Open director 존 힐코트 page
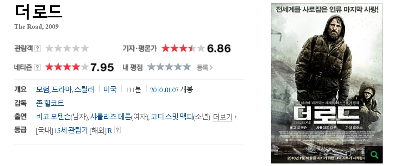Viewport: 394px width, 166px height. (50, 103)
